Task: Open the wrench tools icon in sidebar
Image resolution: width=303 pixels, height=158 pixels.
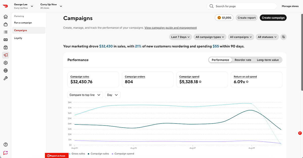Action: (x=6, y=78)
